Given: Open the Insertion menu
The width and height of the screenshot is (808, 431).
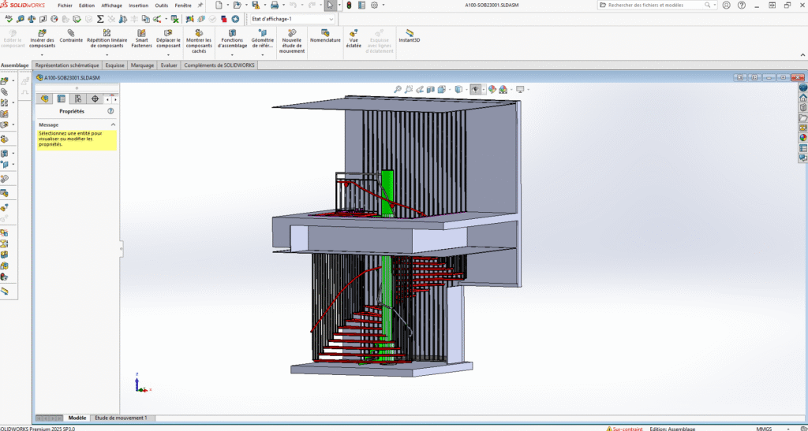Looking at the screenshot, I should click(138, 6).
